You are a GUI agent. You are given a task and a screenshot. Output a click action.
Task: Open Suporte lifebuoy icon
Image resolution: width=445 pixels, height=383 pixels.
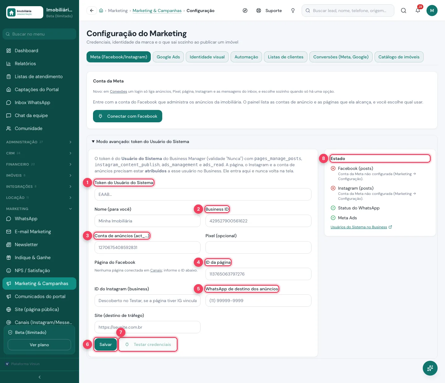point(259,11)
